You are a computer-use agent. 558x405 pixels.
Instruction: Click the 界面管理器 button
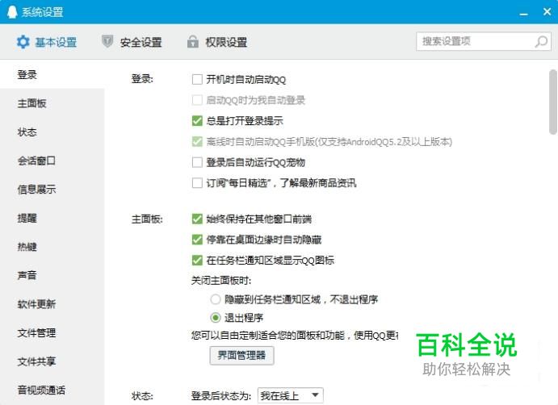(241, 355)
